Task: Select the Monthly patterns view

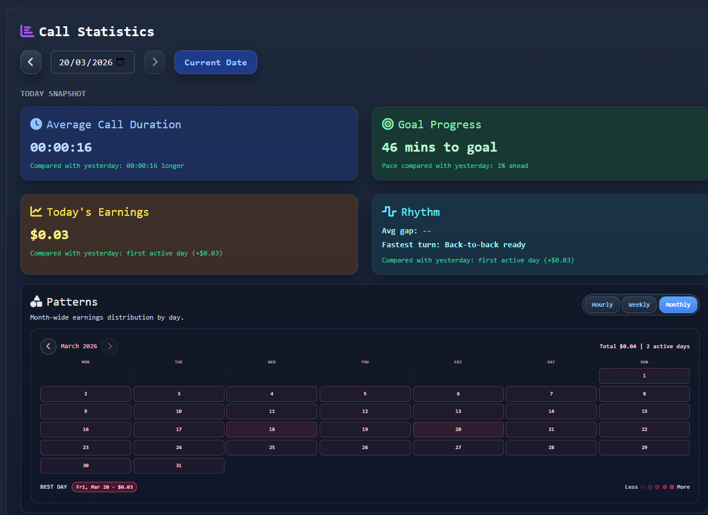Action: (x=678, y=304)
